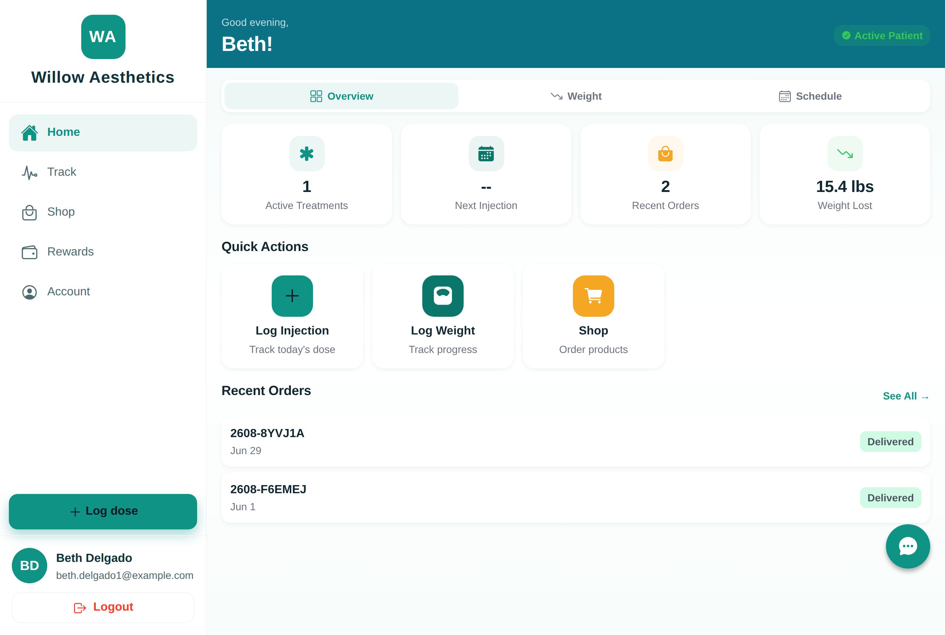Viewport: 945px width, 635px height.
Task: Switch to the Weight tab
Action: [x=576, y=96]
